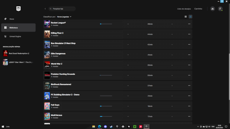Open the Discord icon in the taskbar

[105, 126]
